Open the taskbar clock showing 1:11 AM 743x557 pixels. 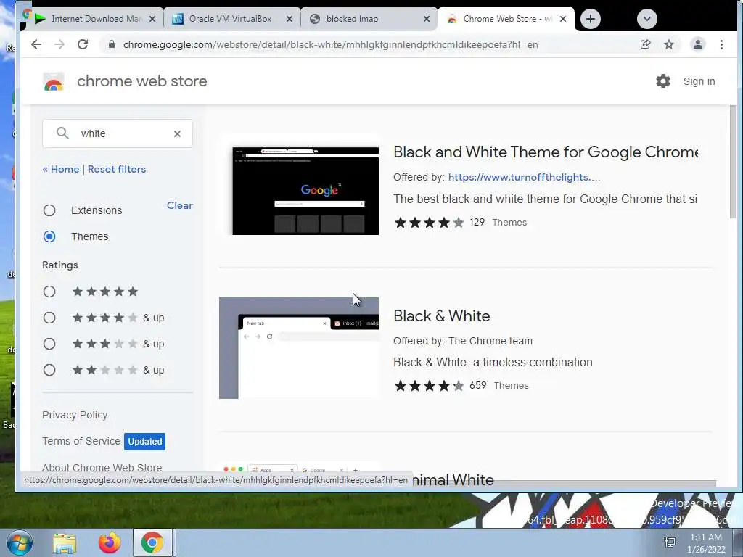(706, 543)
